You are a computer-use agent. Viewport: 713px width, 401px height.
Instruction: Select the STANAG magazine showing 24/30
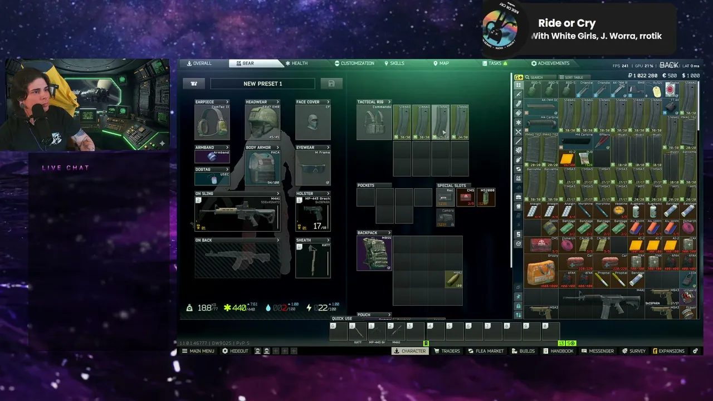pos(460,122)
